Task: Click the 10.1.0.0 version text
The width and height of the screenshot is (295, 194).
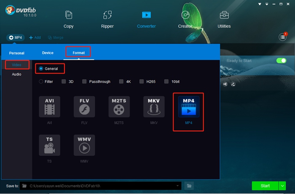Action: pyautogui.click(x=30, y=15)
